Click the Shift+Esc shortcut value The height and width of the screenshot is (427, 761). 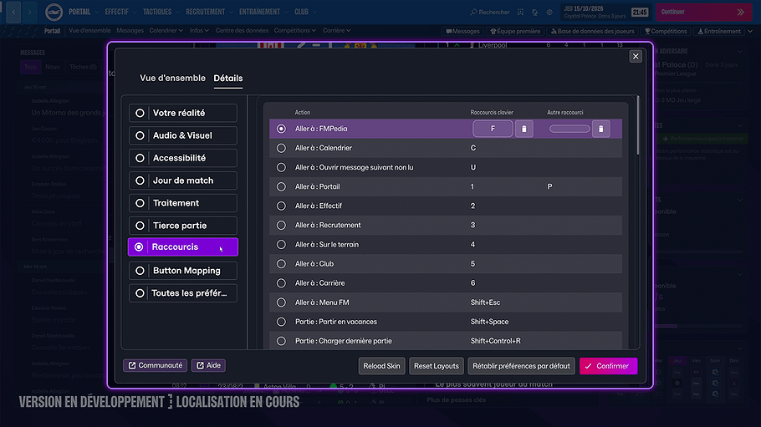[485, 302]
